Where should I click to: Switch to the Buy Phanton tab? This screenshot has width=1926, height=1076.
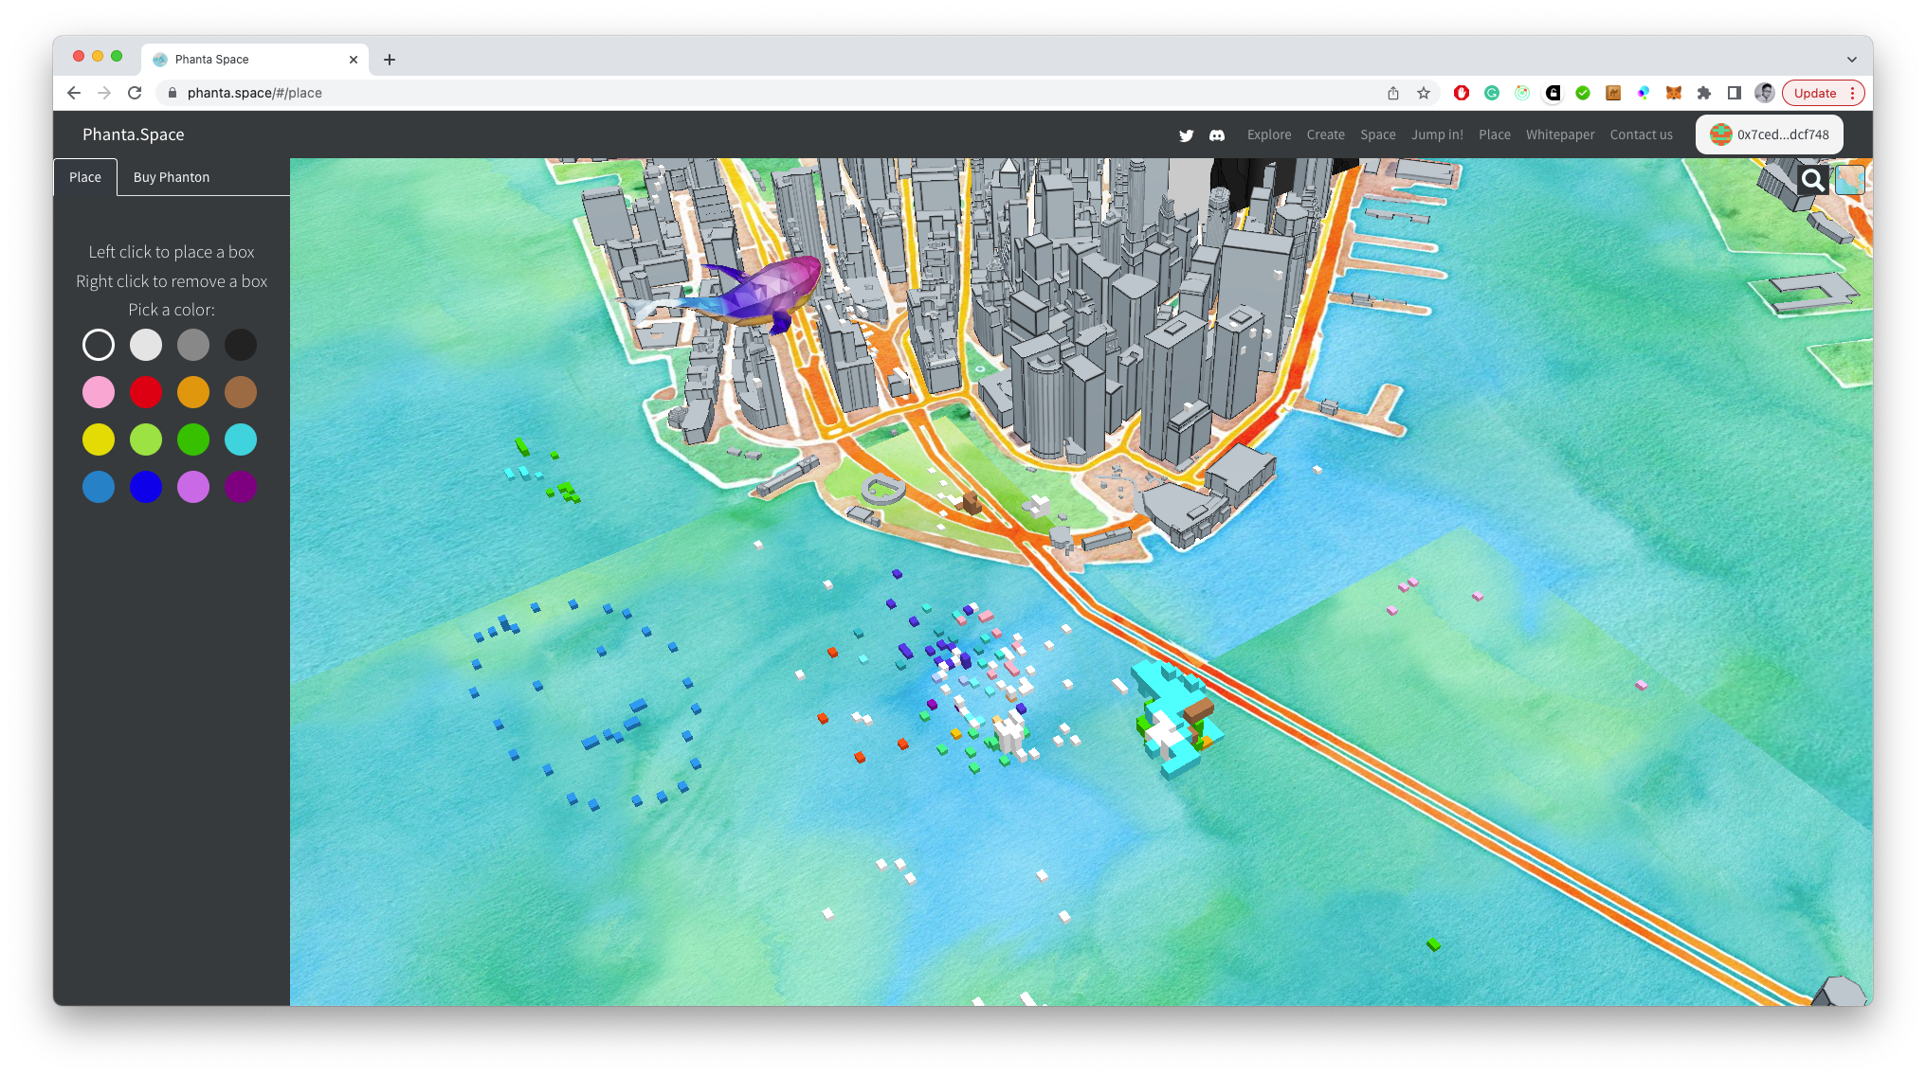[x=172, y=177]
